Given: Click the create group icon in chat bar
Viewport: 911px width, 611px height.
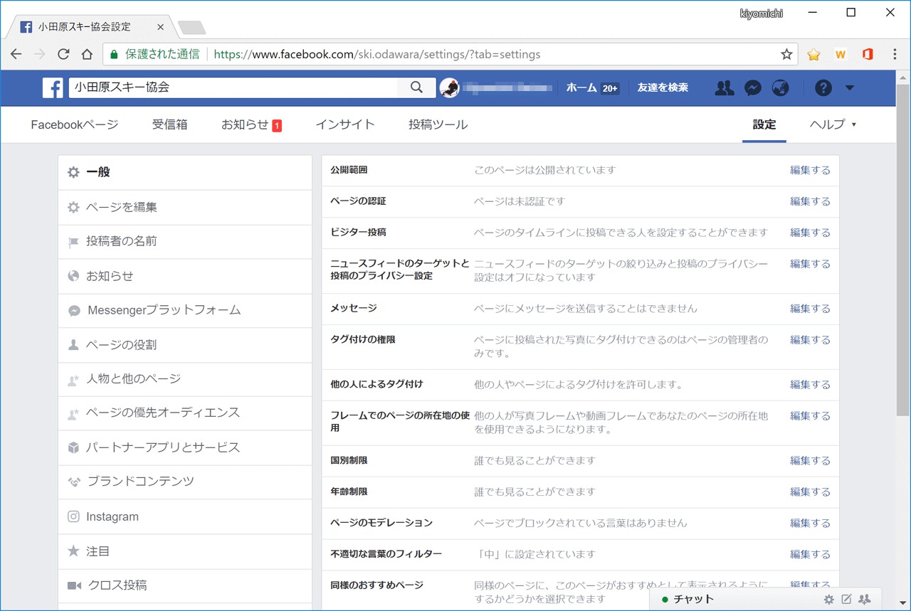Looking at the screenshot, I should click(865, 600).
